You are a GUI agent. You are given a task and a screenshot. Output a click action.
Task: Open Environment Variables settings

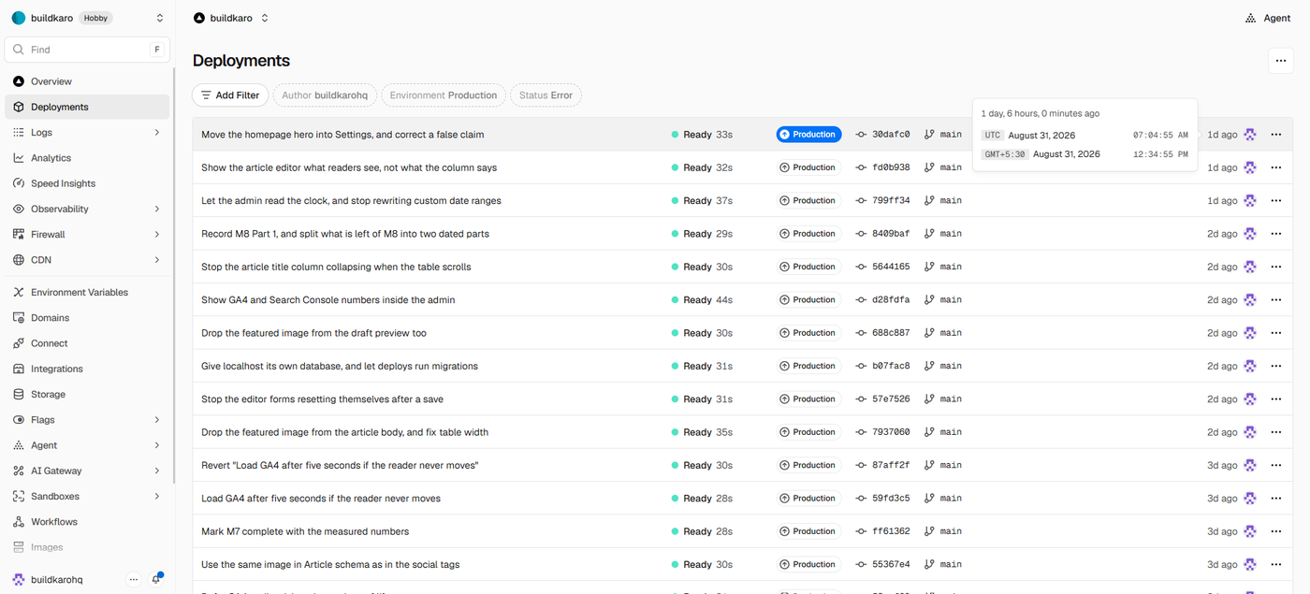click(x=87, y=292)
